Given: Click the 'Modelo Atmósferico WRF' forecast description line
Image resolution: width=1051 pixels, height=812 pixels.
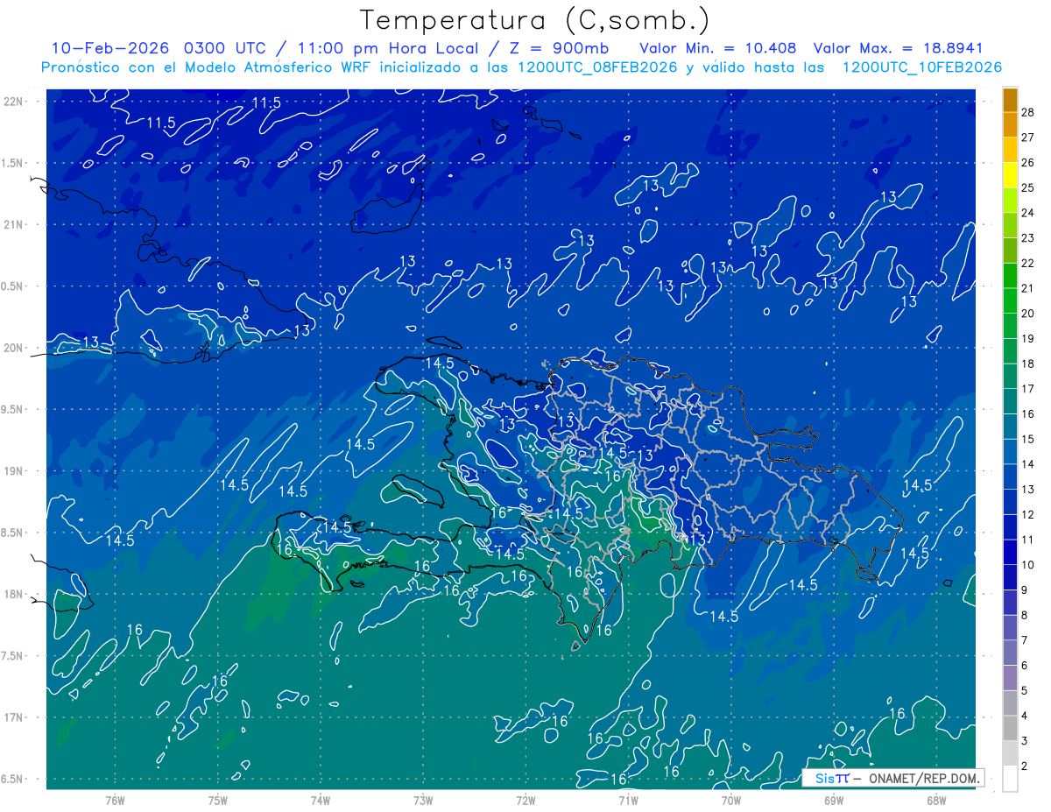Looking at the screenshot, I should point(521,67).
